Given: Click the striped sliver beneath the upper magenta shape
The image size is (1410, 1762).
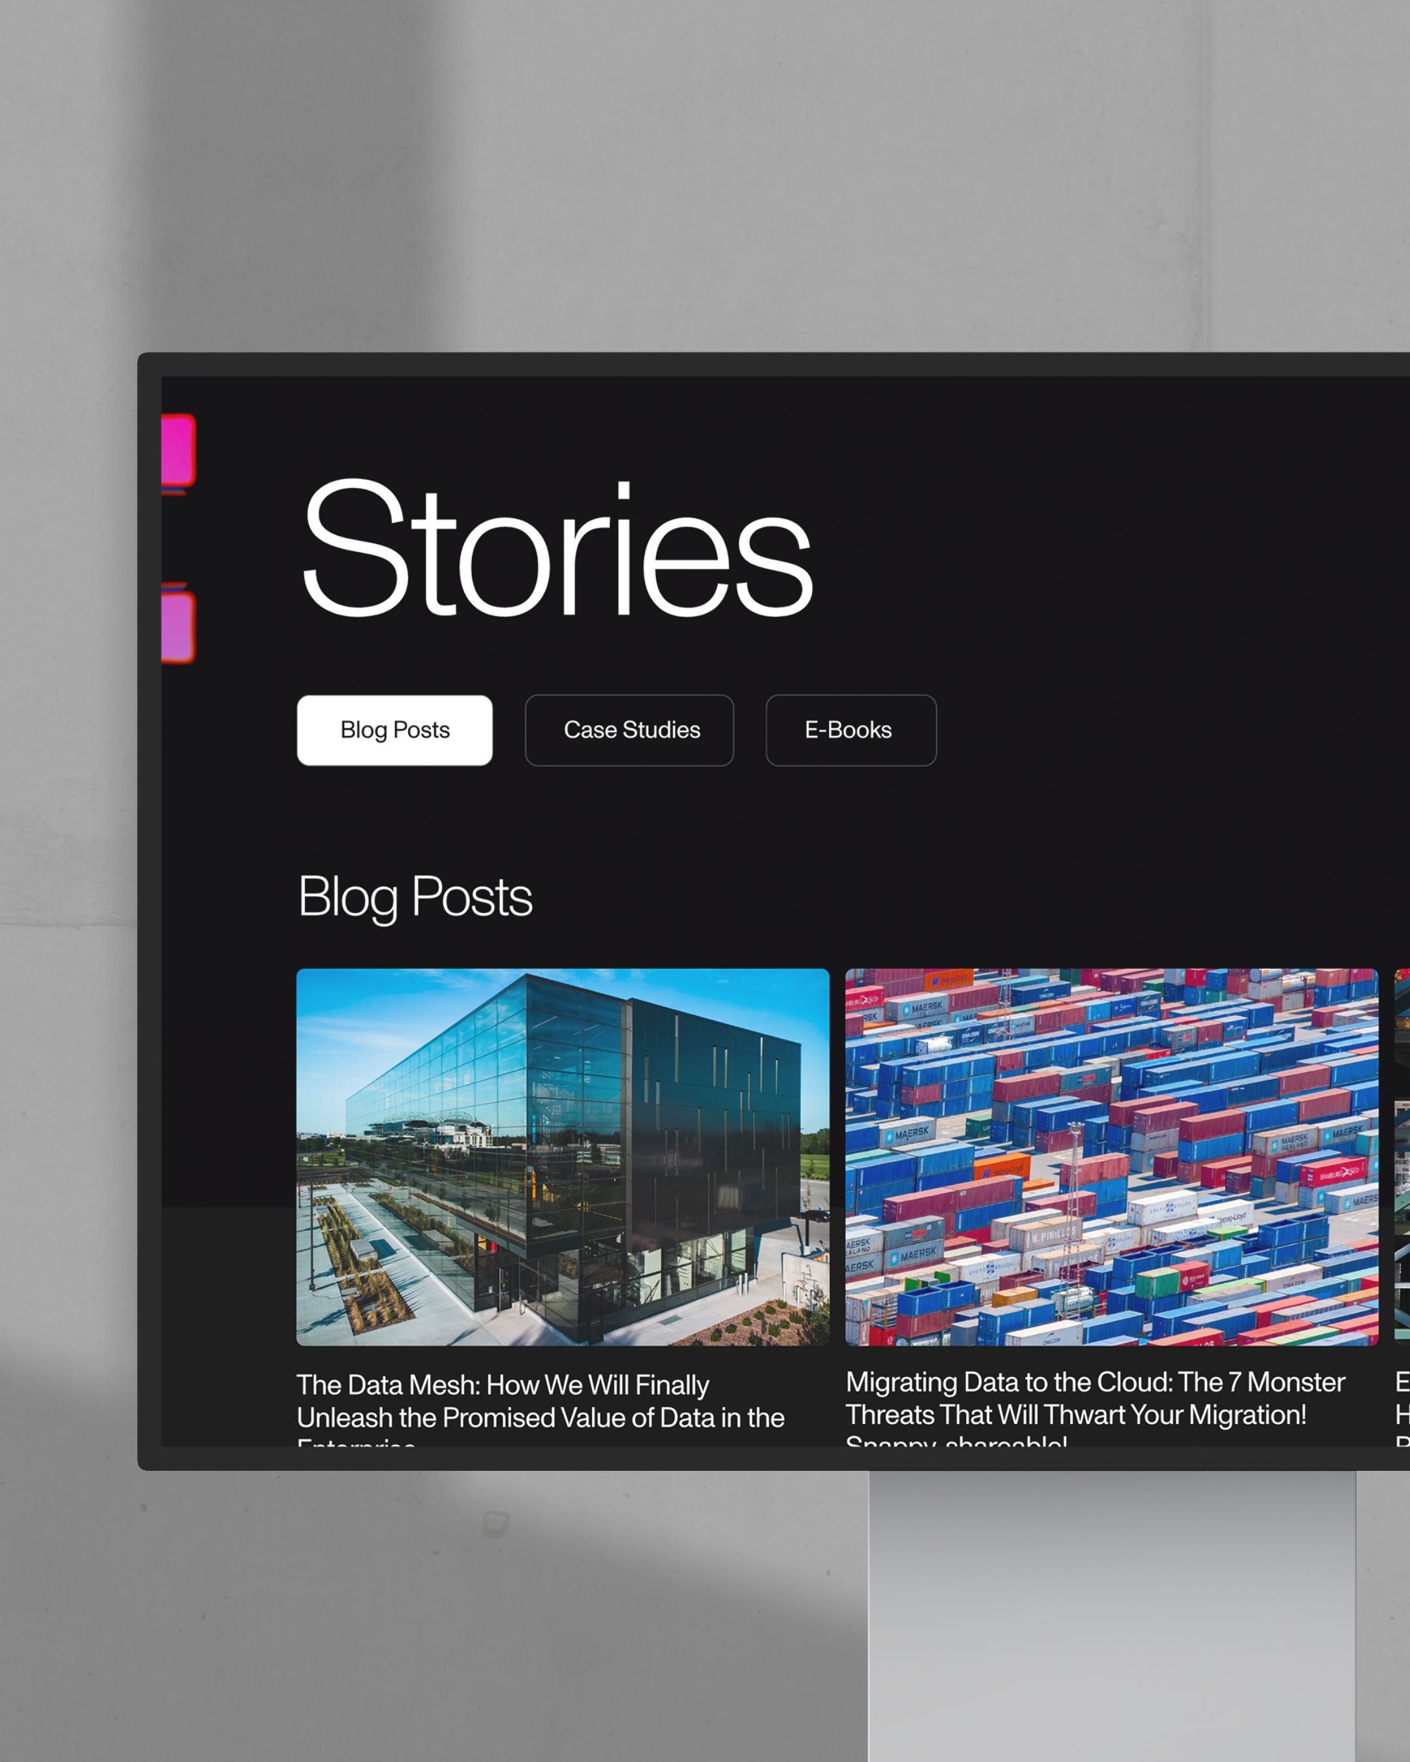Looking at the screenshot, I should [176, 491].
